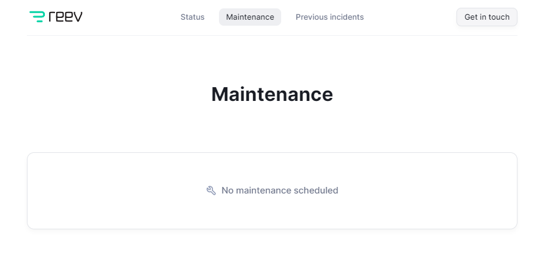542x255 pixels.
Task: Switch to the Previous incidents tab
Action: coord(330,17)
